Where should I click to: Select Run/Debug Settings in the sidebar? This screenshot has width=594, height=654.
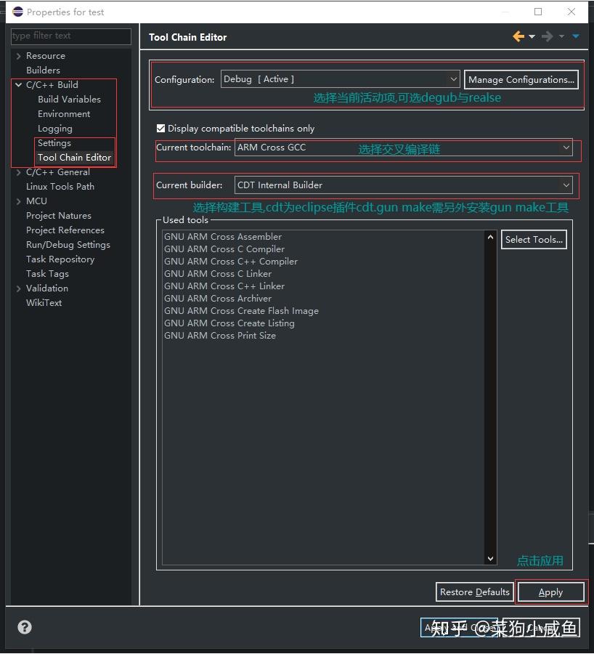[x=68, y=244]
